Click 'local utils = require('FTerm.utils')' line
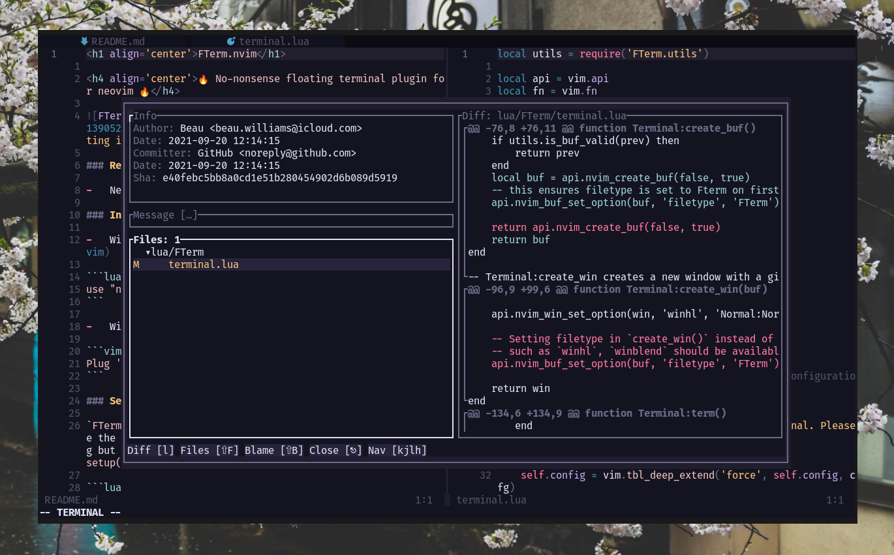The width and height of the screenshot is (894, 555). click(x=603, y=54)
